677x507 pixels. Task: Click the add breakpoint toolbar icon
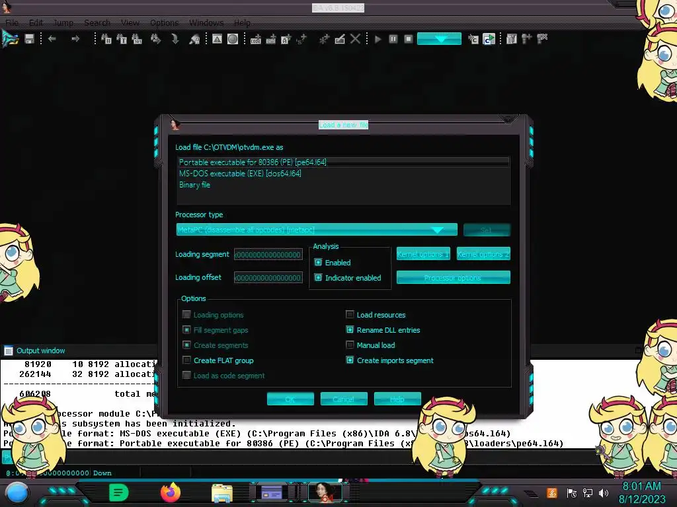pyautogui.click(x=527, y=39)
